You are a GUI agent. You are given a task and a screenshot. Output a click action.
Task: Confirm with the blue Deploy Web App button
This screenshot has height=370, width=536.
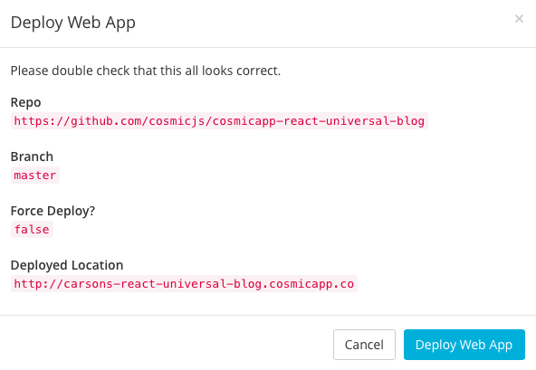click(464, 345)
